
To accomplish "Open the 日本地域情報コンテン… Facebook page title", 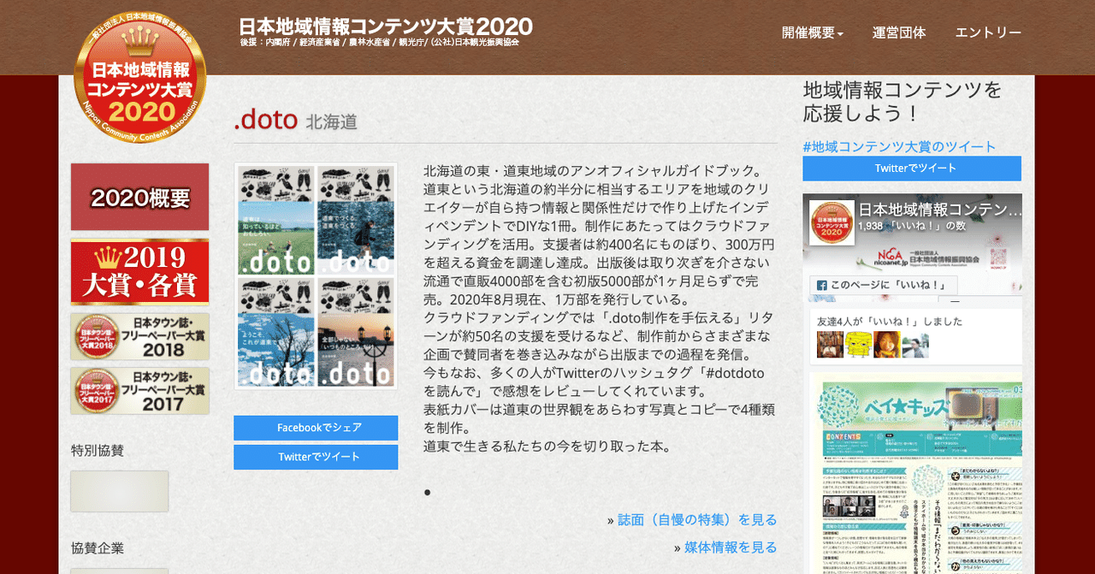I will 940,210.
